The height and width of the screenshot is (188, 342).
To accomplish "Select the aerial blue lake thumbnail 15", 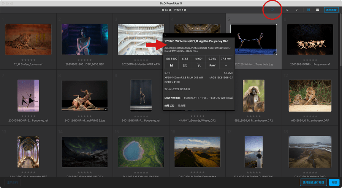I will click(141, 152).
